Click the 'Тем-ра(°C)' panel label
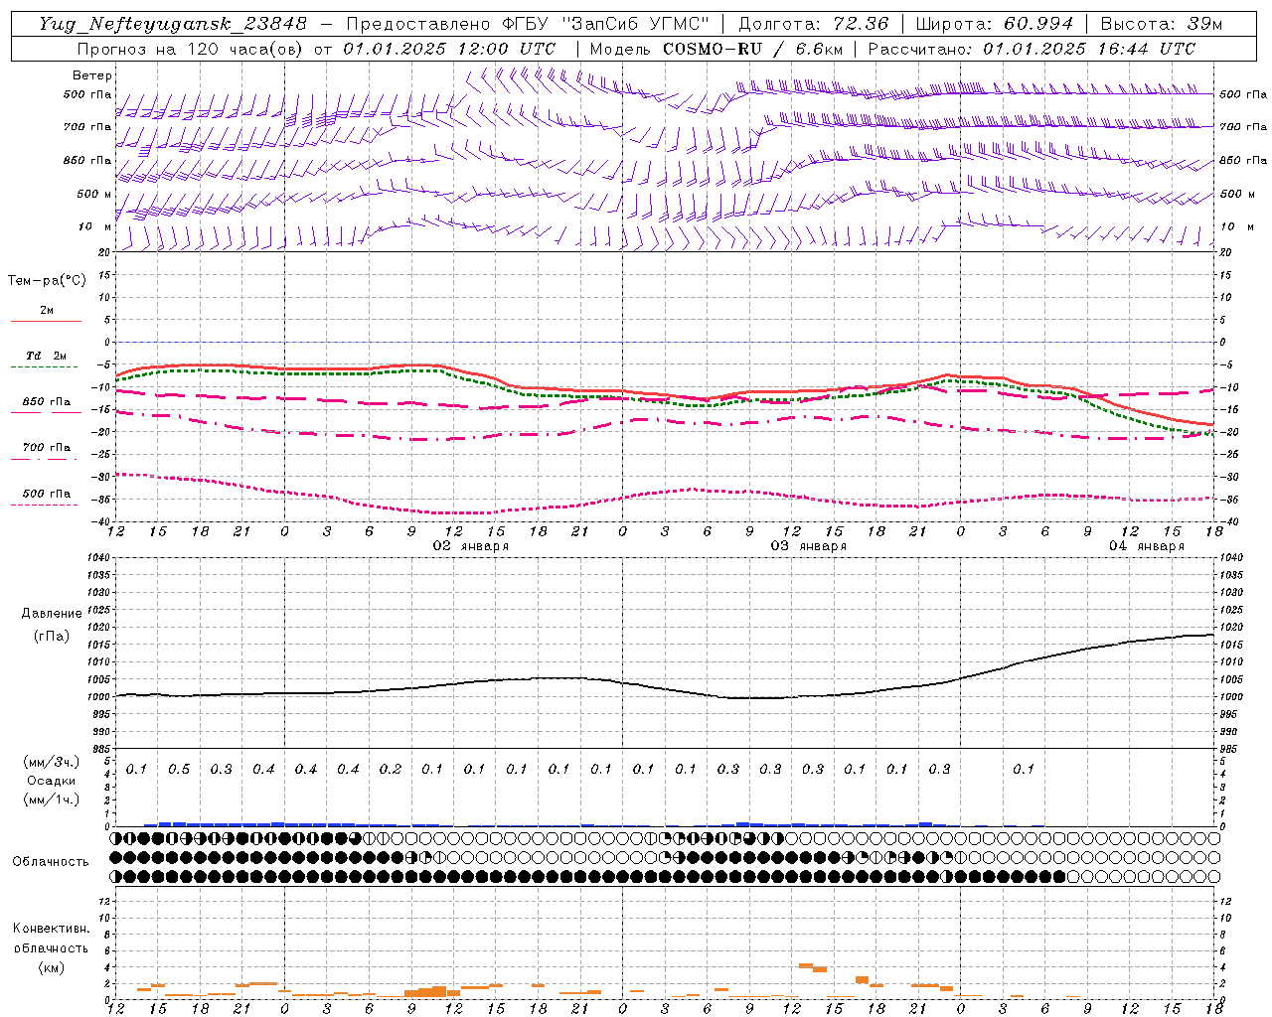Image resolution: width=1272 pixels, height=1017 pixels. click(47, 281)
